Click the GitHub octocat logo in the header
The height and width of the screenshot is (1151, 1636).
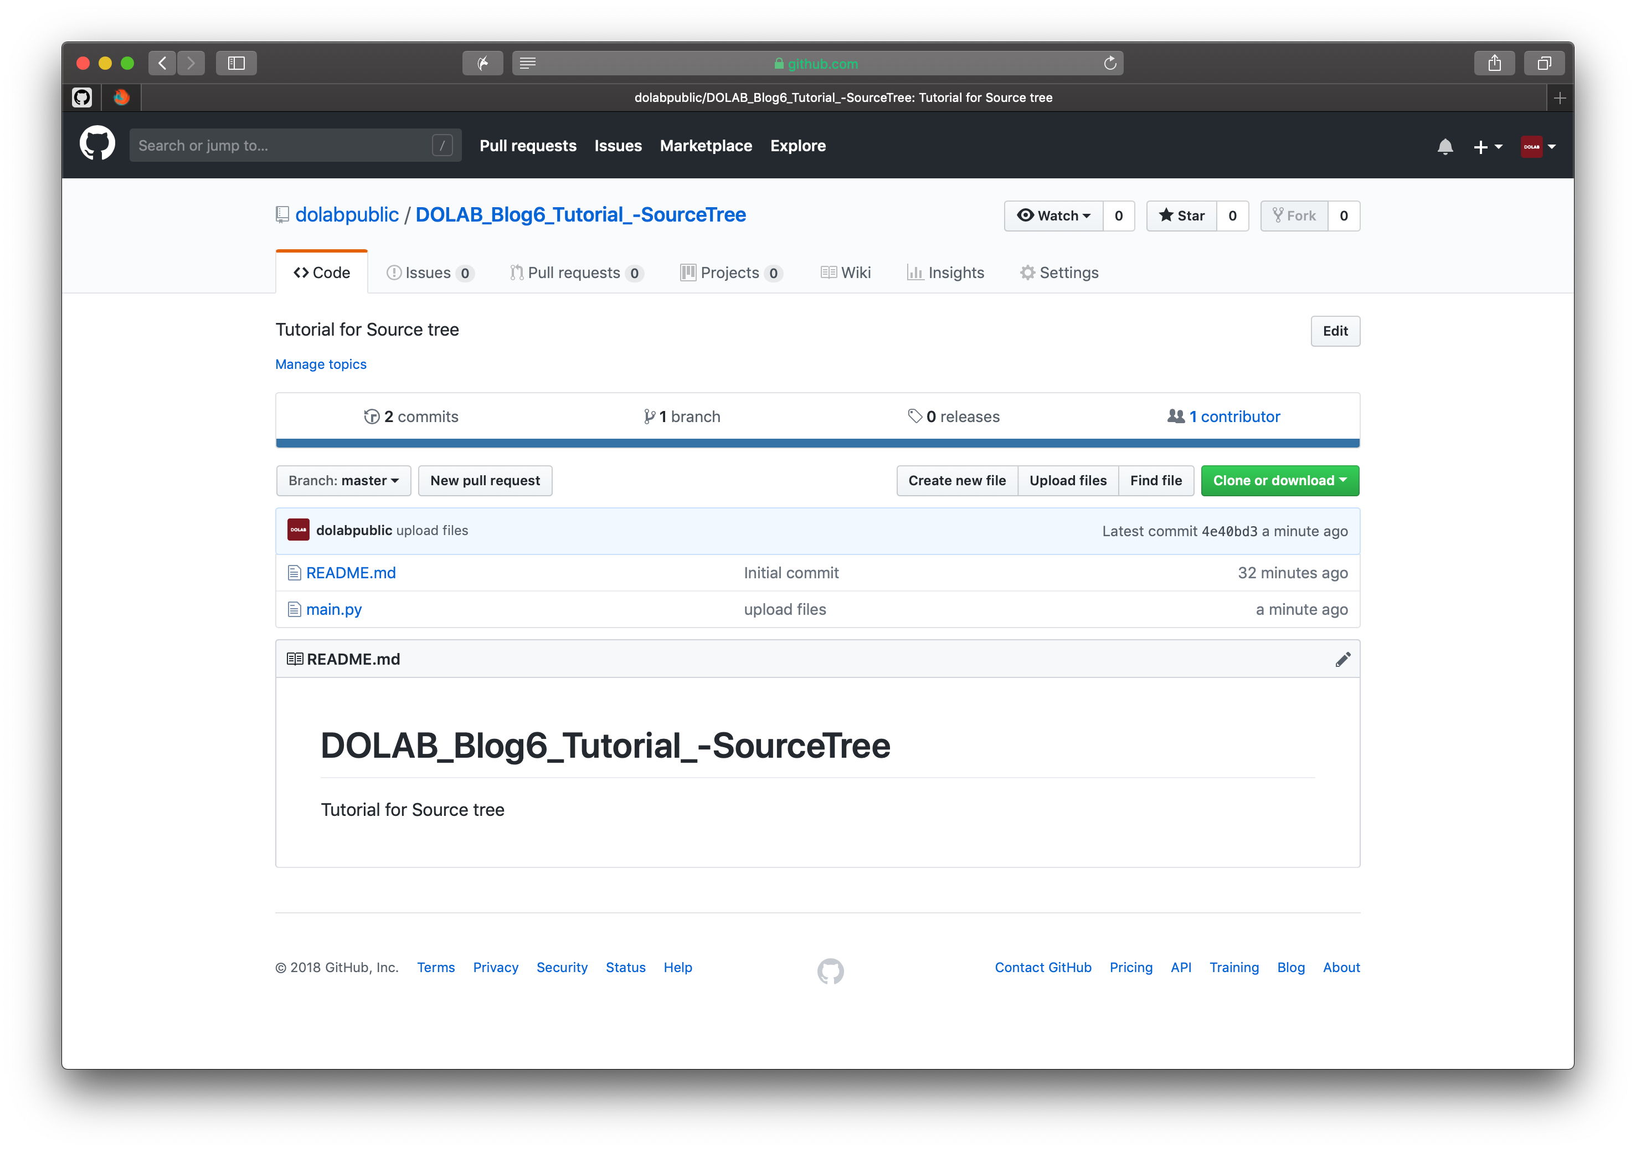coord(97,143)
